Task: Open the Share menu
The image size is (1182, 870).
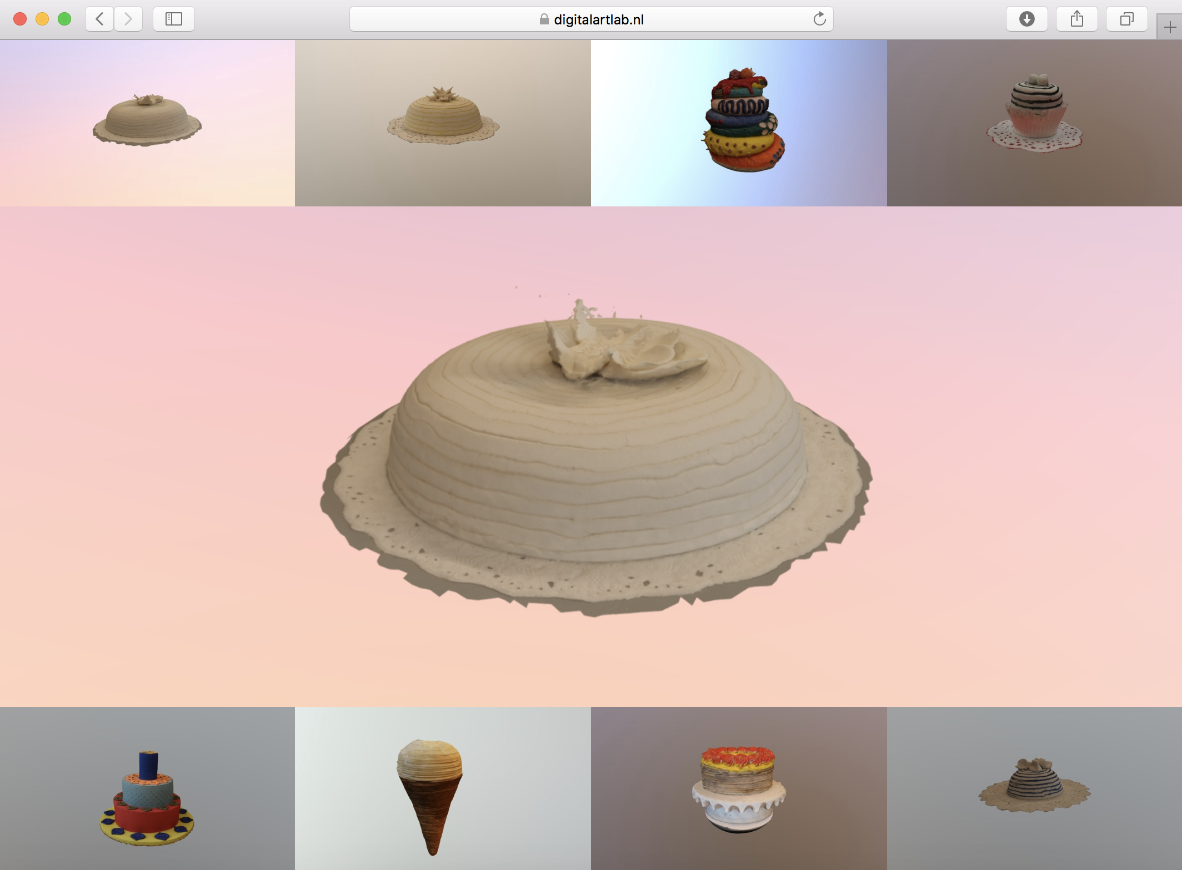Action: (1077, 19)
